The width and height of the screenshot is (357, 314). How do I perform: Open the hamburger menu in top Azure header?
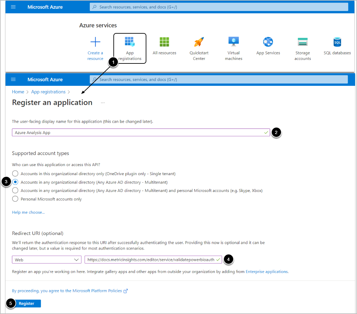[x=13, y=7]
